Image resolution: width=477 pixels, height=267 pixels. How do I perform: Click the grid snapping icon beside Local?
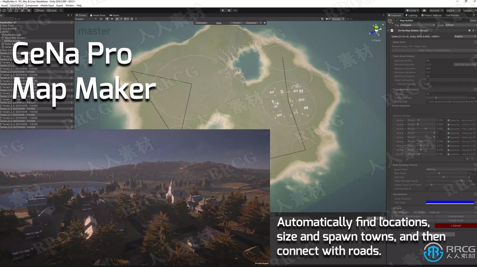[61, 11]
